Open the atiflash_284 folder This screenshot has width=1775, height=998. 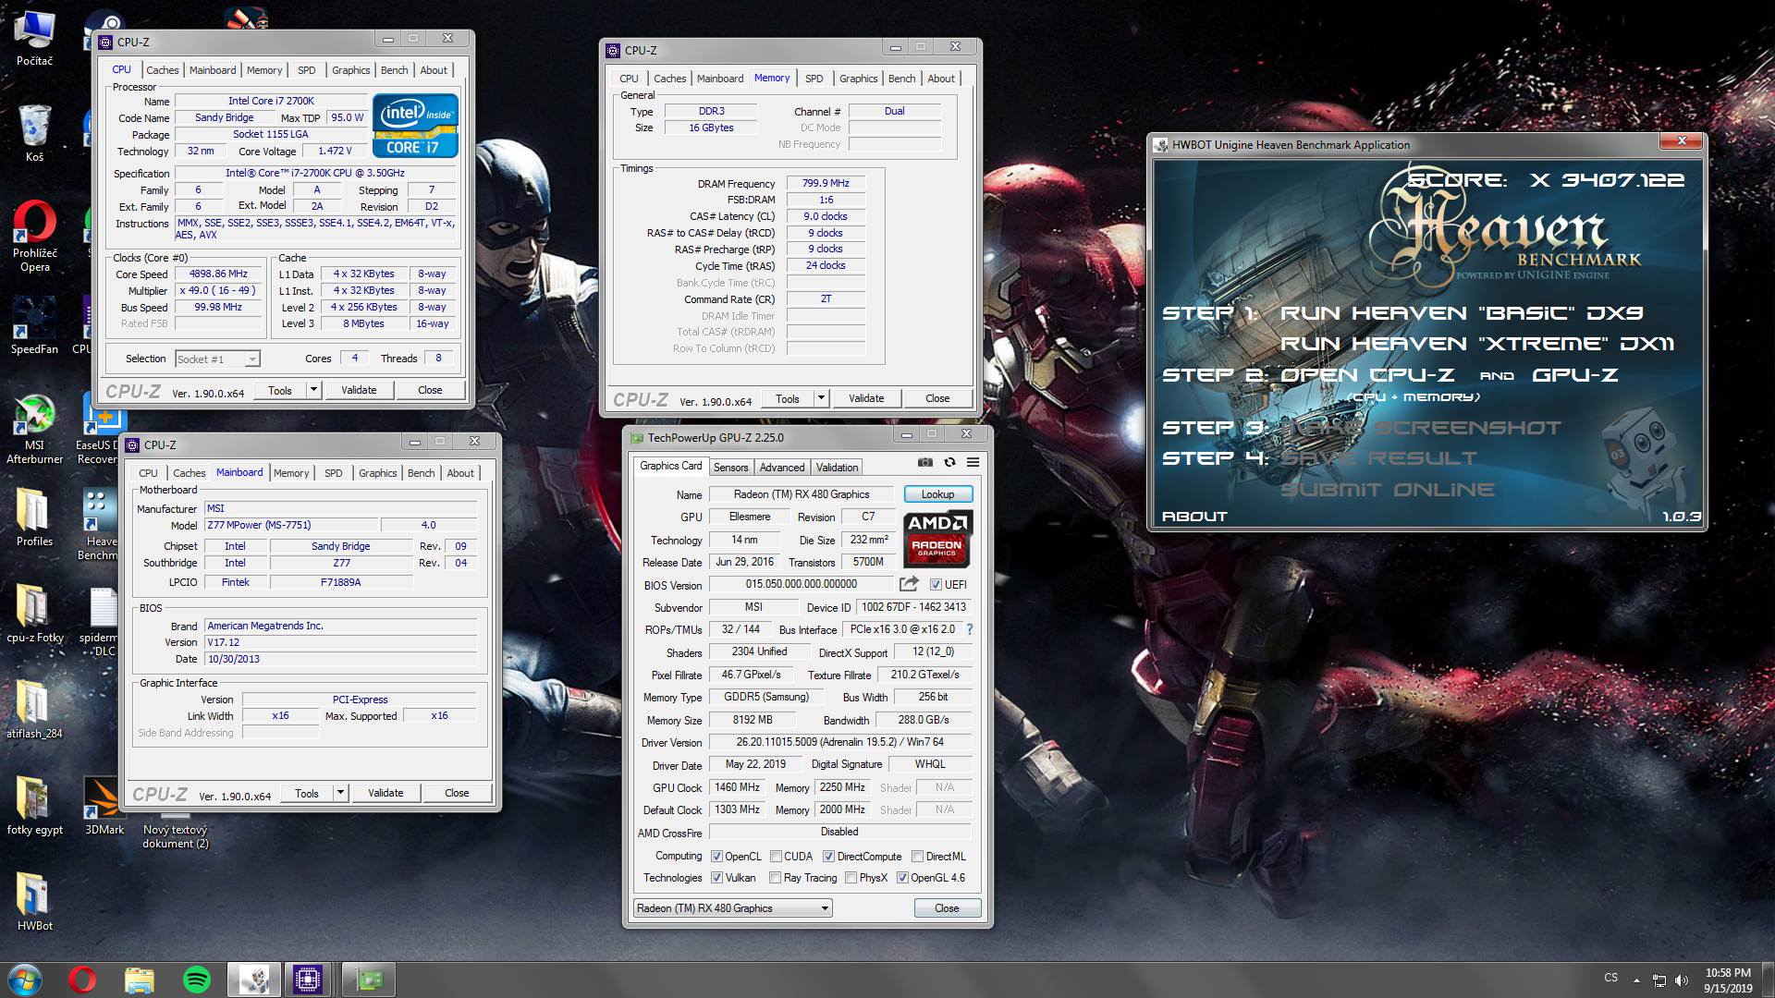pos(34,710)
